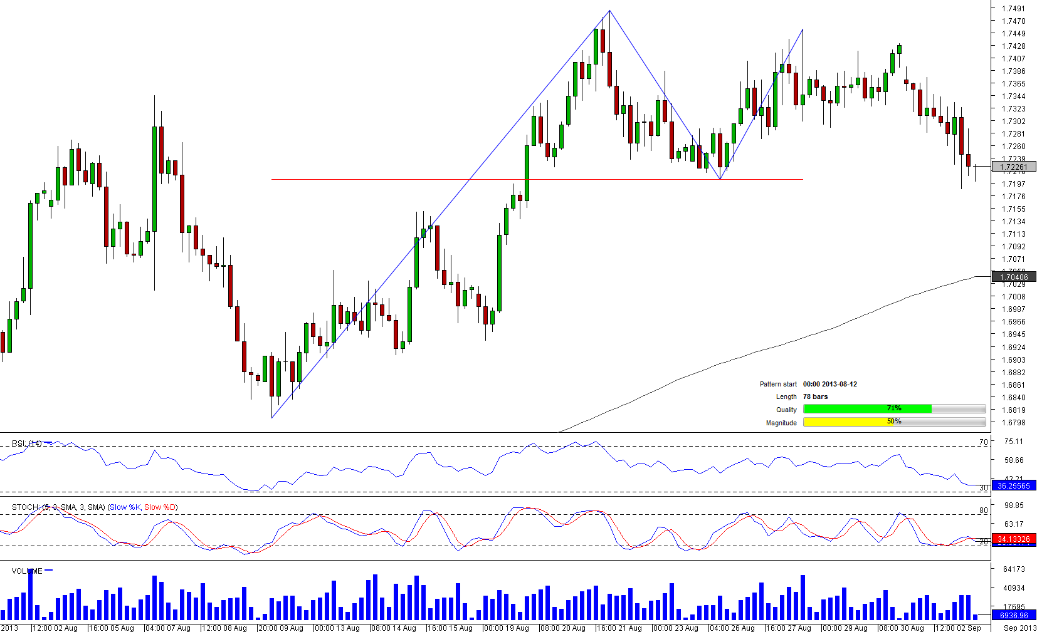The height and width of the screenshot is (632, 1037).
Task: Click the Quality label text
Action: tap(786, 410)
